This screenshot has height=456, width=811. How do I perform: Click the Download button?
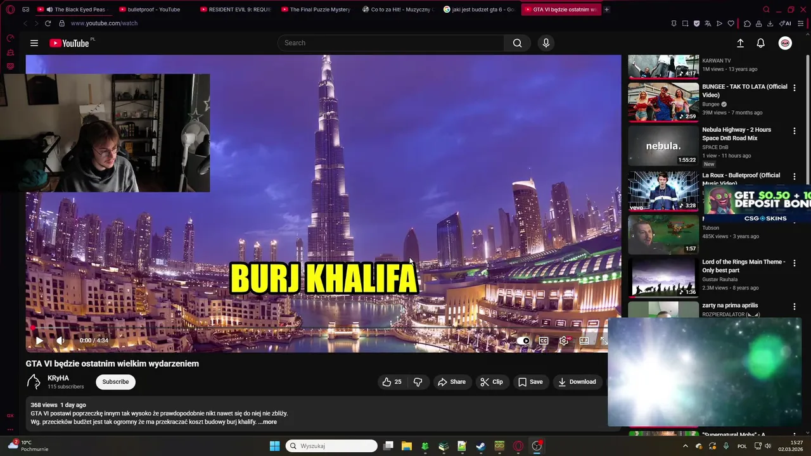point(577,382)
